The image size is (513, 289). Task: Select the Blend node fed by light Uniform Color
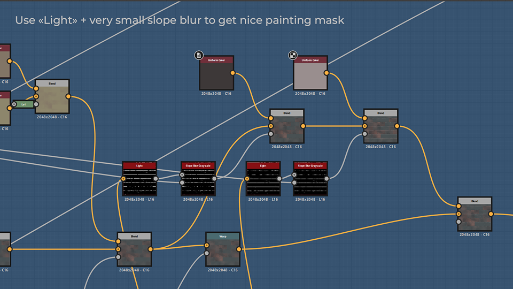coord(380,126)
